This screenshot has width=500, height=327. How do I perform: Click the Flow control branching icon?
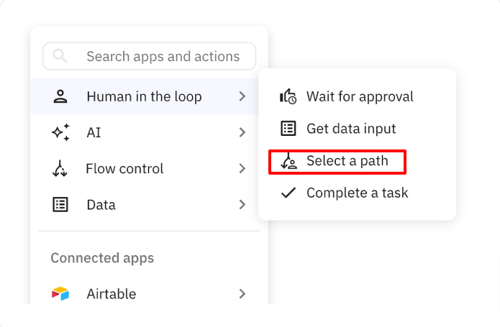pyautogui.click(x=60, y=169)
